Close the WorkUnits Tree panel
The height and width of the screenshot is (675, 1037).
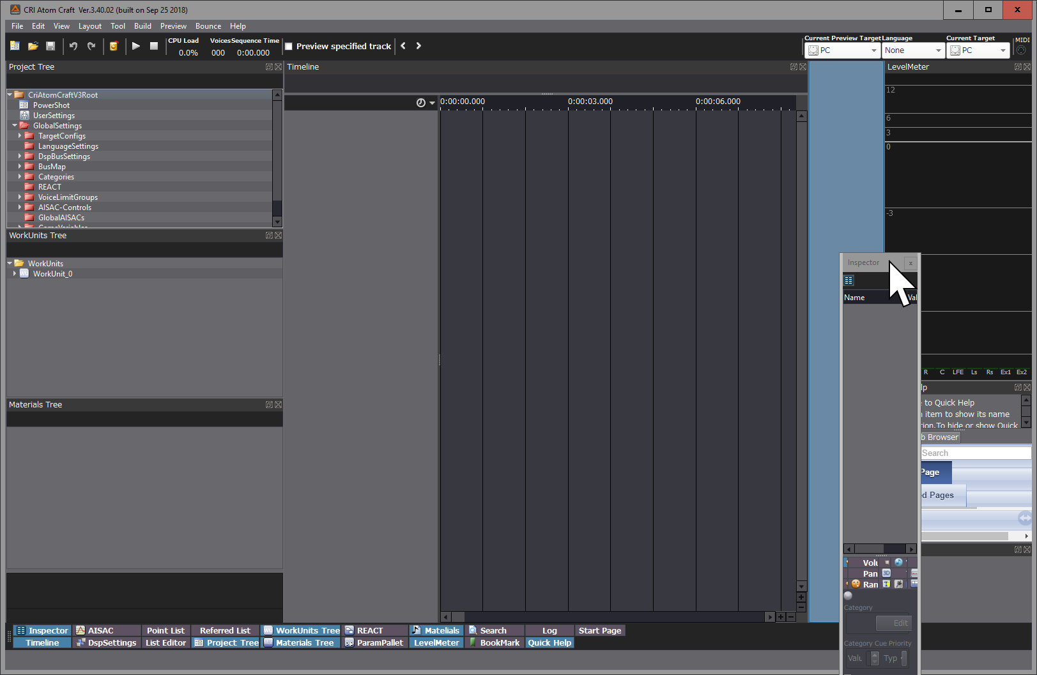[x=278, y=235]
